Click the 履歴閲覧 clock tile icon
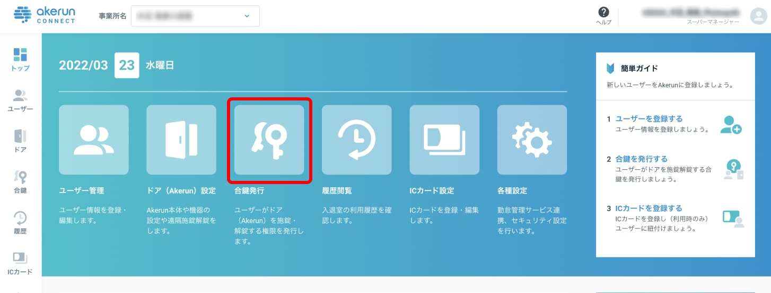This screenshot has height=293, width=771. point(357,140)
